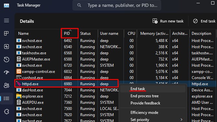Click End task button in the toolbar

204,21
